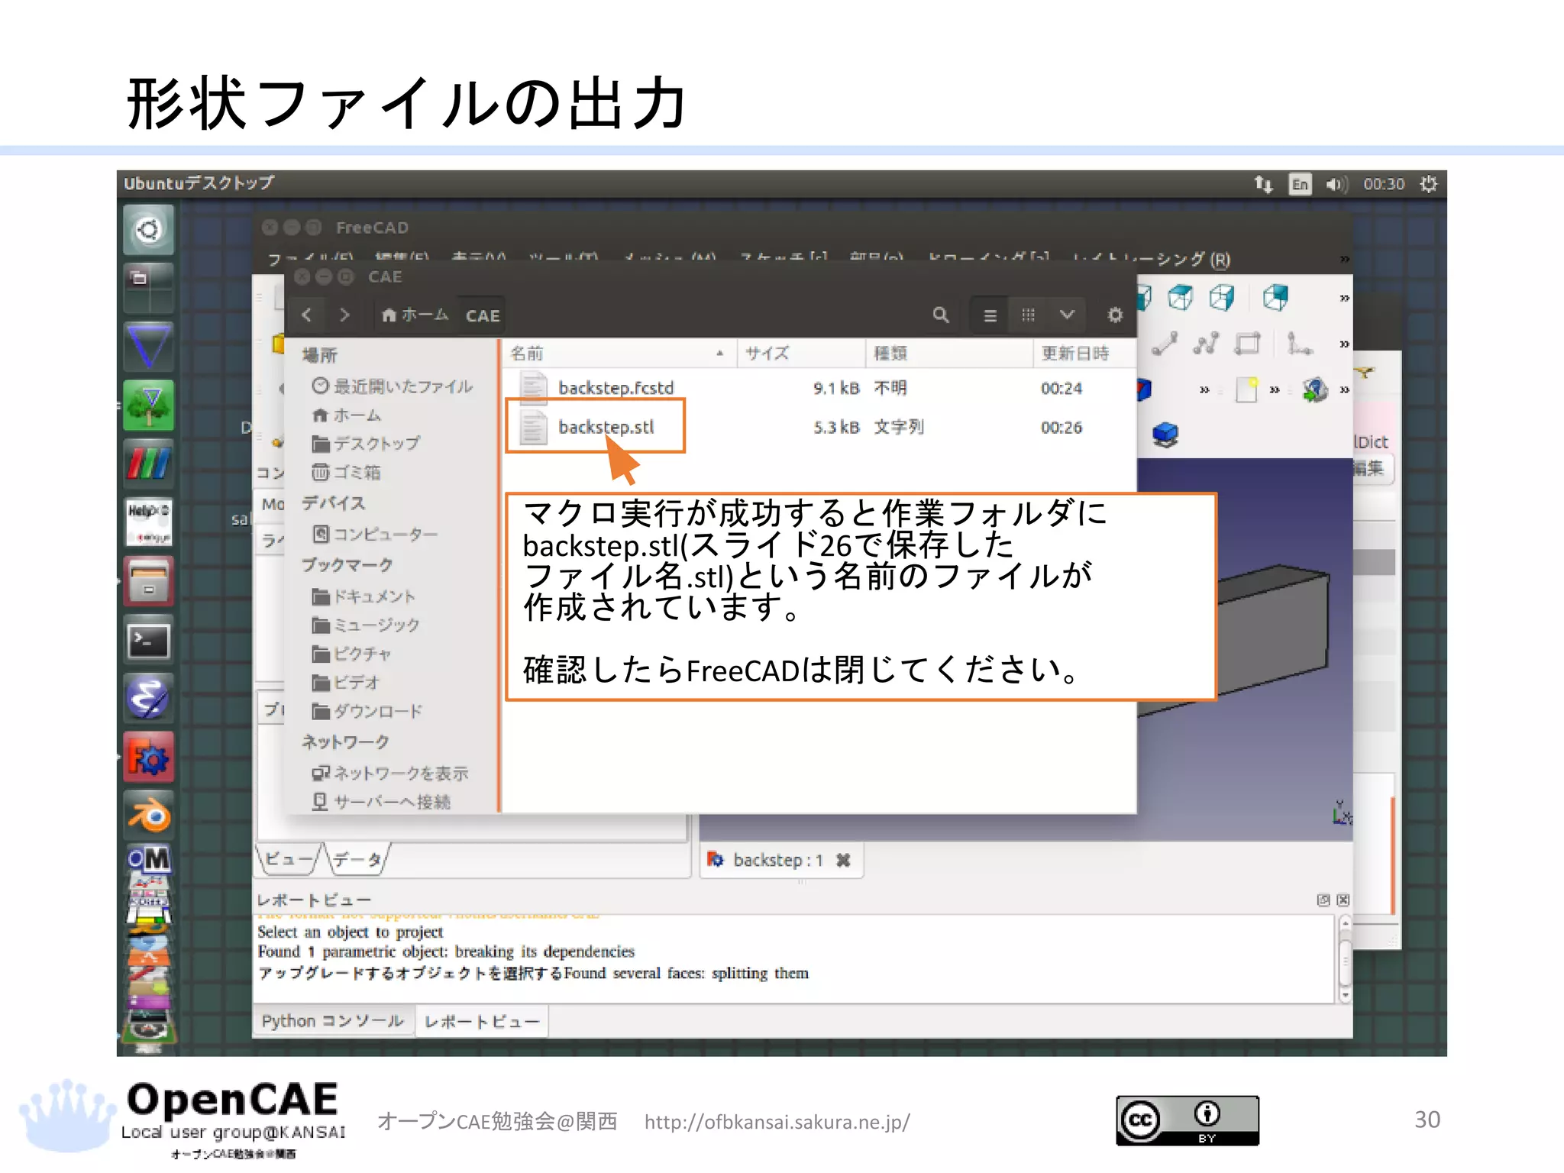
Task: Click the clock showing 00:30
Action: pyautogui.click(x=1384, y=184)
